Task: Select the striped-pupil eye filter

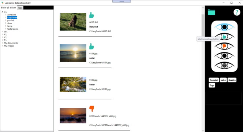Action: pos(224,65)
